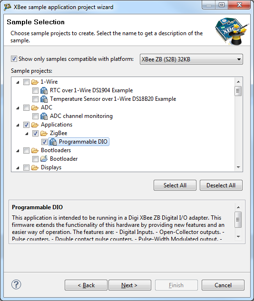The height and width of the screenshot is (301, 254).
Task: Check the Bootloaders folder checkbox
Action: click(x=26, y=150)
